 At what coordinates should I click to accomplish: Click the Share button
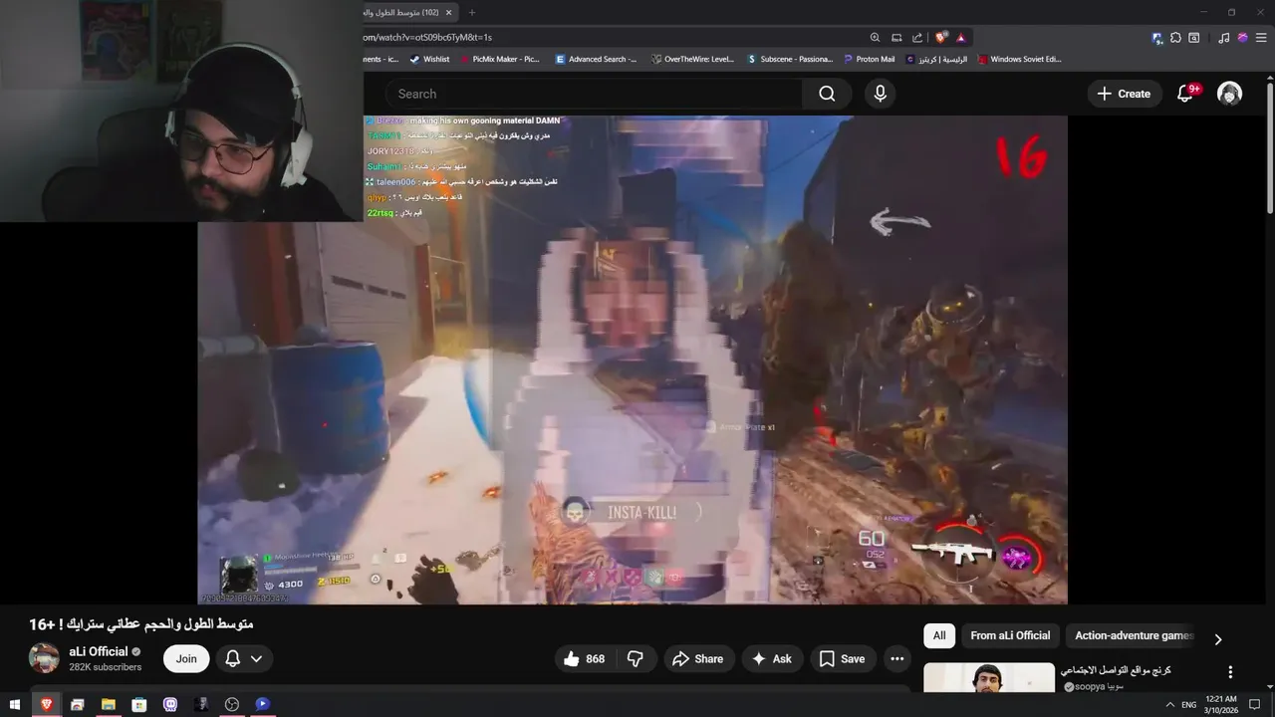pos(697,658)
